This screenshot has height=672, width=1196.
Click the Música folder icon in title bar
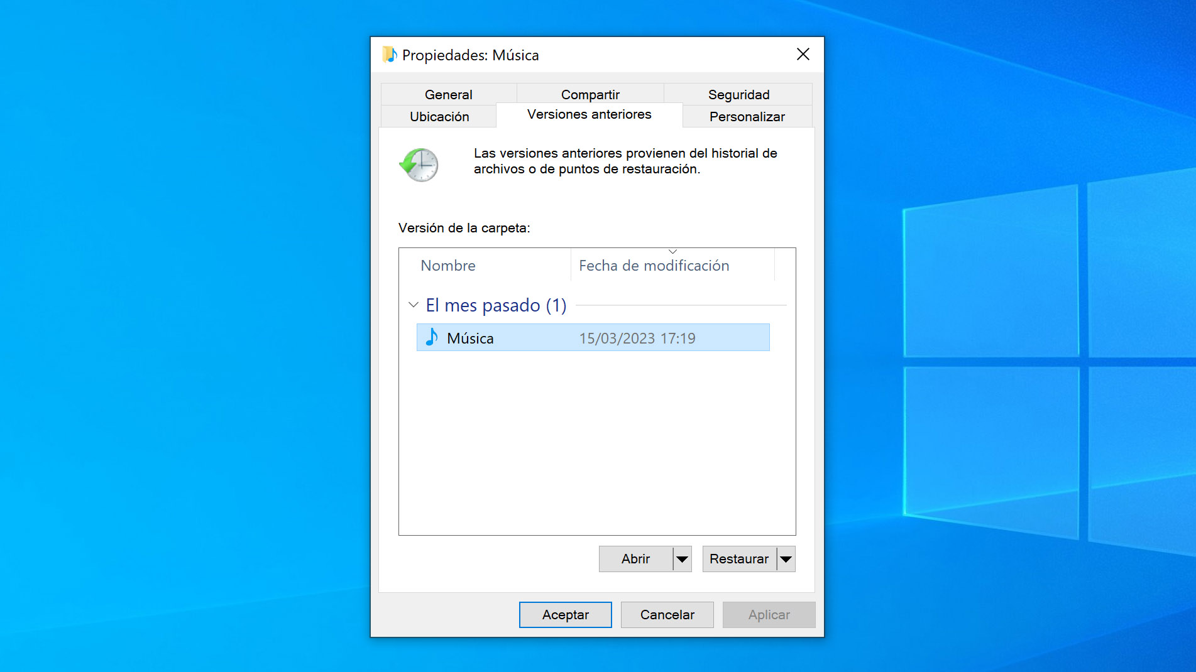pyautogui.click(x=390, y=55)
